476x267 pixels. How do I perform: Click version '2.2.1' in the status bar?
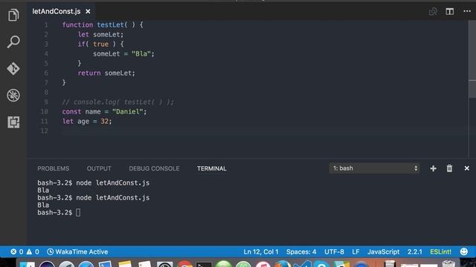[415, 252]
